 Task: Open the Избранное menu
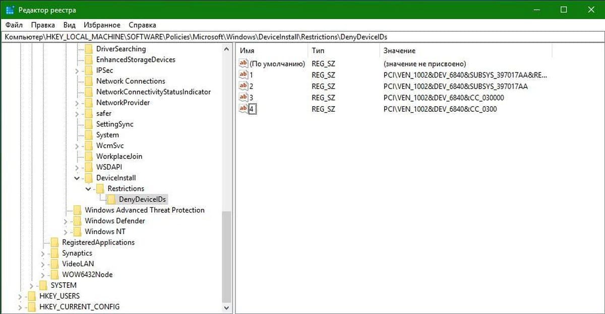102,25
